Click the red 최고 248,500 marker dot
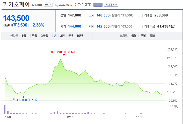The height and width of the screenshot is (124, 183). tap(64, 55)
